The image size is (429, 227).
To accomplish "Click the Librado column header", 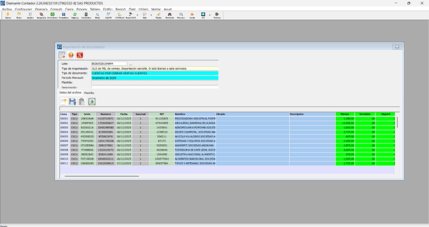I will coord(252,114).
